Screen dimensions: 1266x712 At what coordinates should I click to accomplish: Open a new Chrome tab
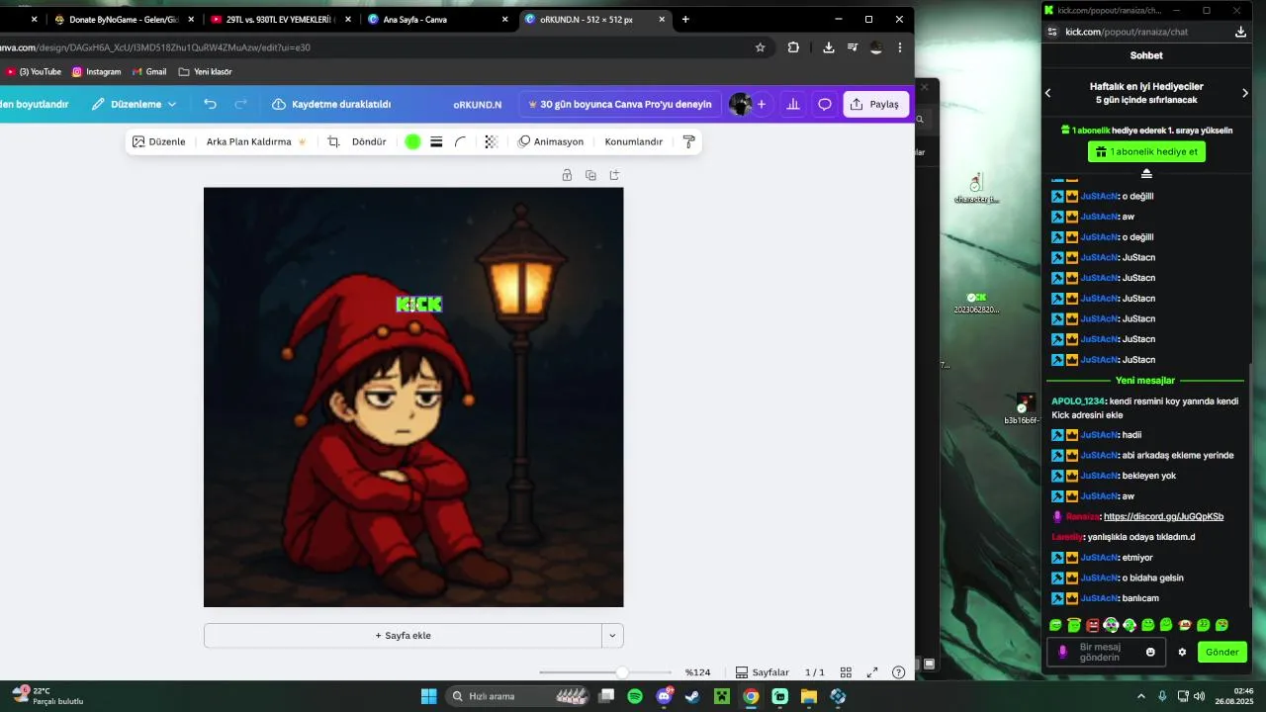coord(685,19)
